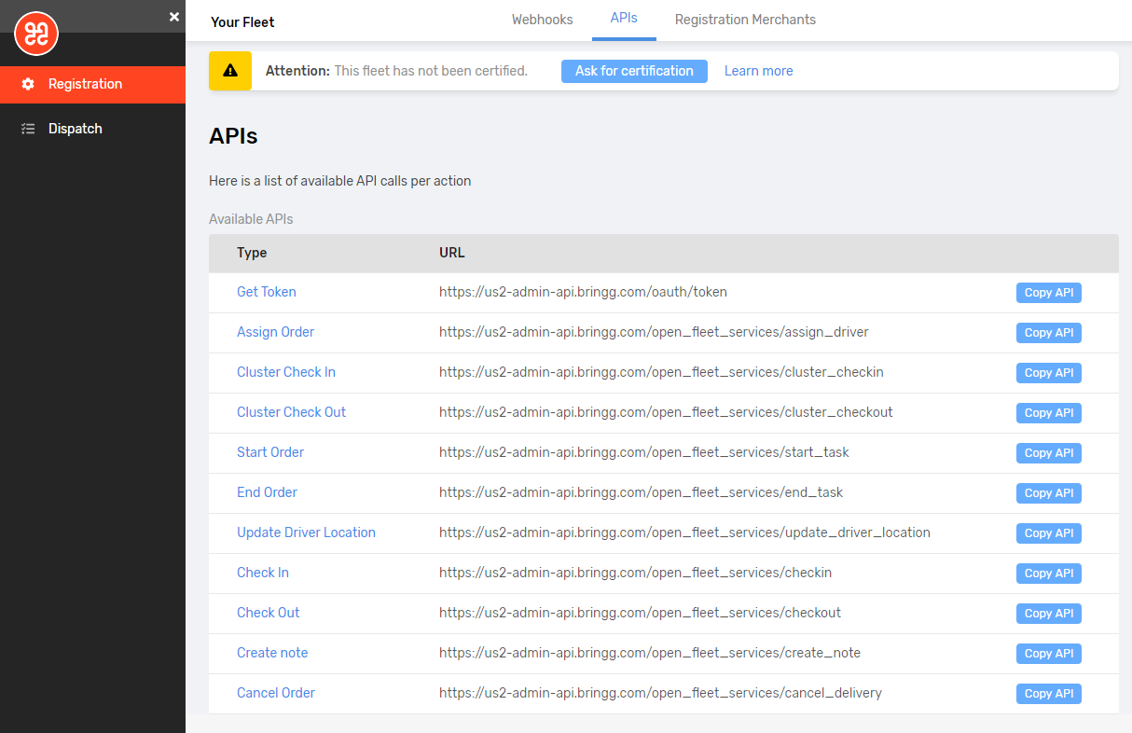1132x733 pixels.
Task: Open the Cluster Check Out link
Action: pos(291,412)
